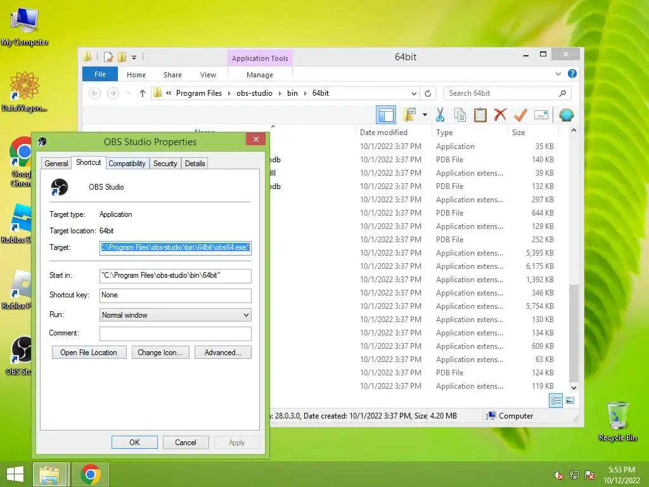Screen dimensions: 649x487
Task: Click the Forward navigation arrow in Explorer
Action: point(113,94)
